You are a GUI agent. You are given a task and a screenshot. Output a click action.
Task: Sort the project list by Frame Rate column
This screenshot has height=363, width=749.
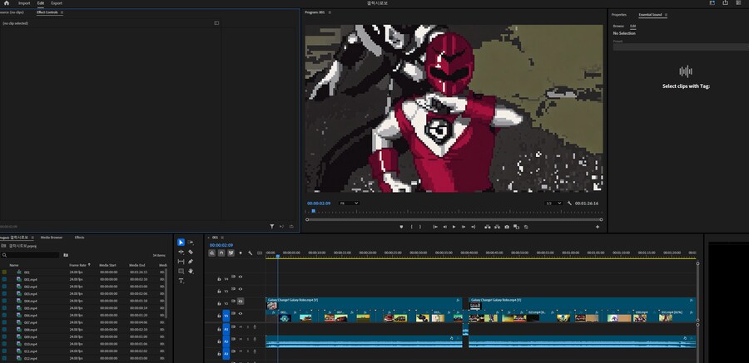[x=79, y=265]
